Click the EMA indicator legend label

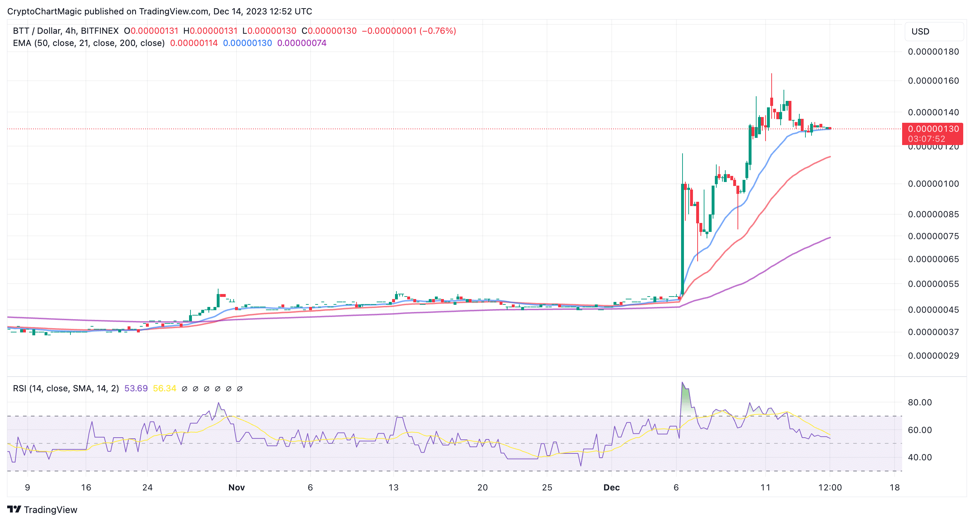tap(89, 43)
